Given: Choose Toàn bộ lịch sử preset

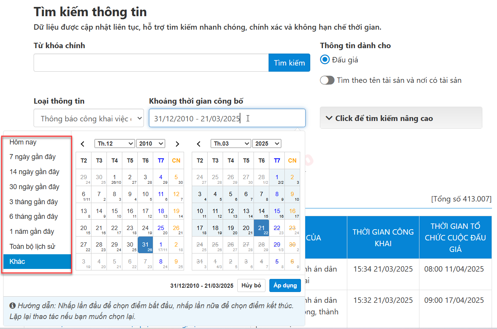Looking at the screenshot, I should point(37,247).
